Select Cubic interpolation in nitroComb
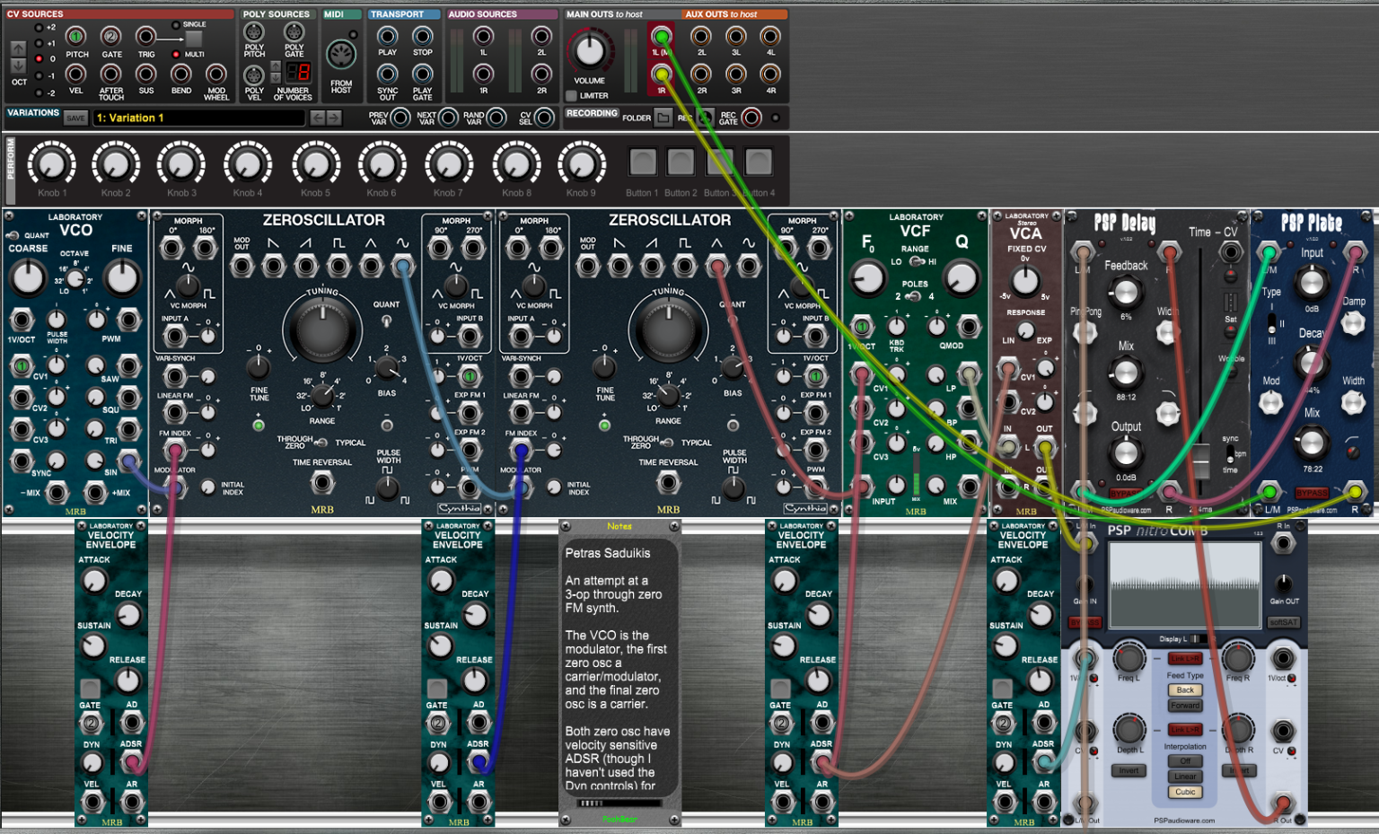The height and width of the screenshot is (834, 1379). 1185,792
